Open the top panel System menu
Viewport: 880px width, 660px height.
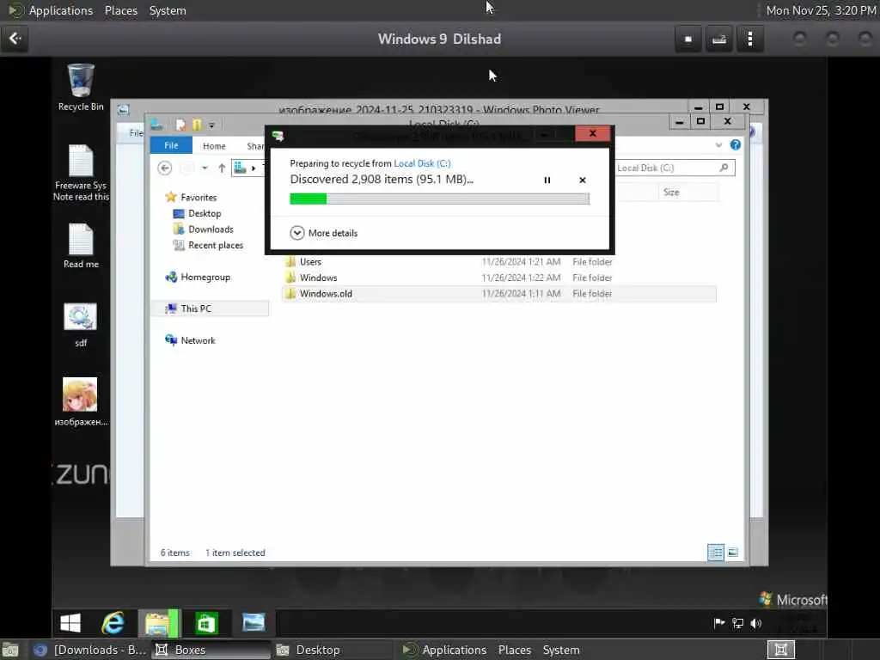[168, 10]
